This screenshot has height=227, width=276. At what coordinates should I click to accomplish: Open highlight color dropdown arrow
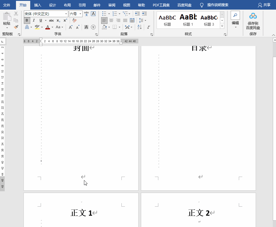tap(42, 27)
